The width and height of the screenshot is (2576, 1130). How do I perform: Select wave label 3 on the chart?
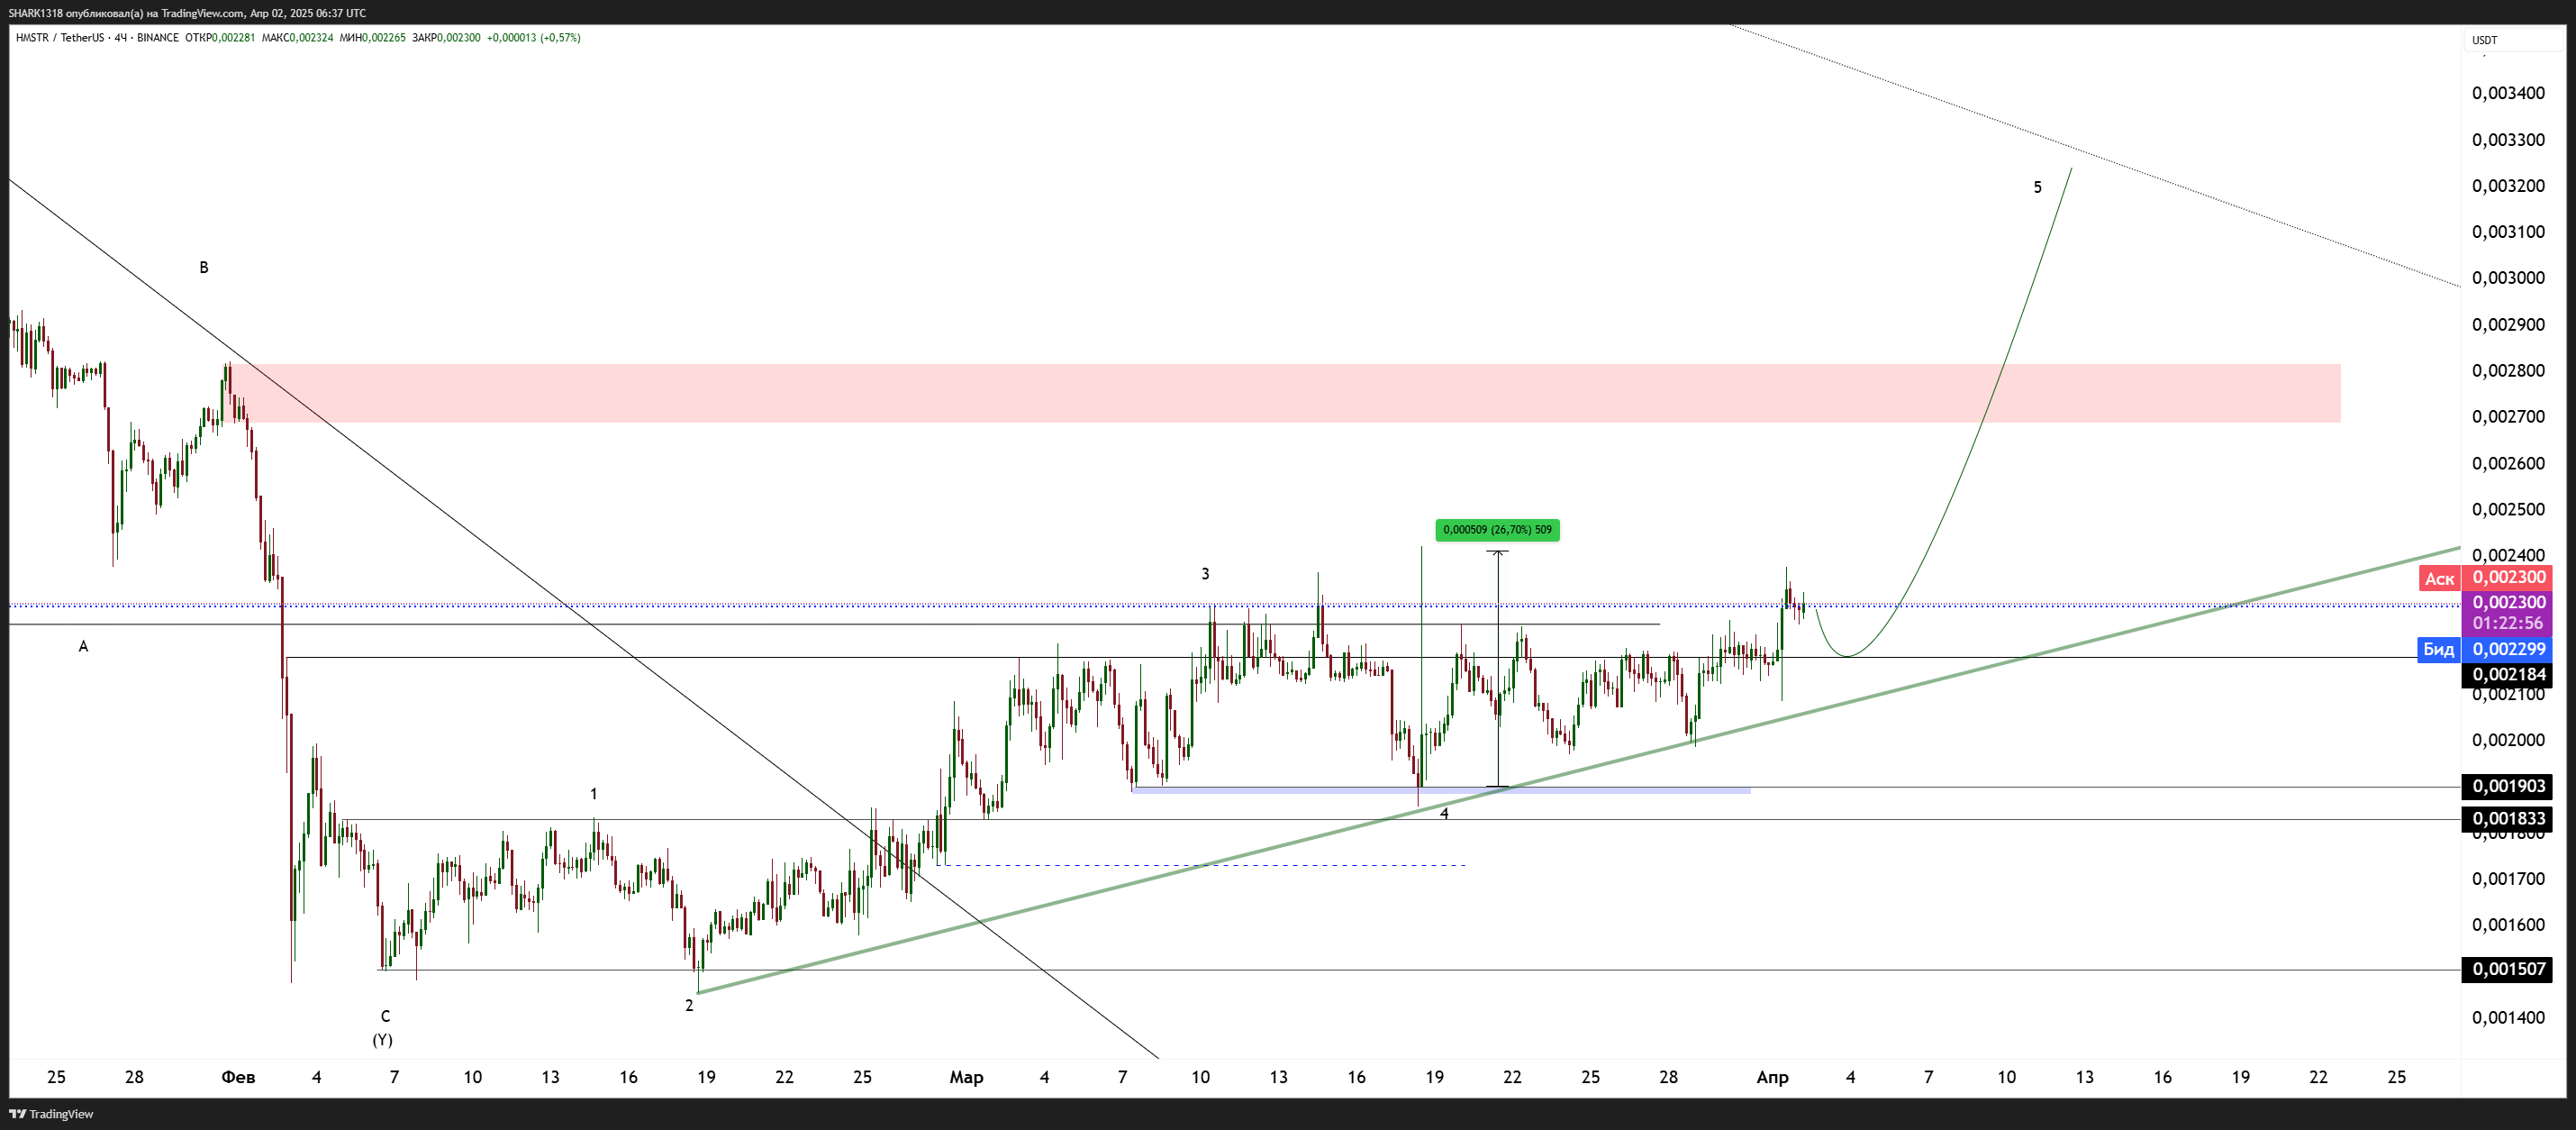tap(1205, 573)
